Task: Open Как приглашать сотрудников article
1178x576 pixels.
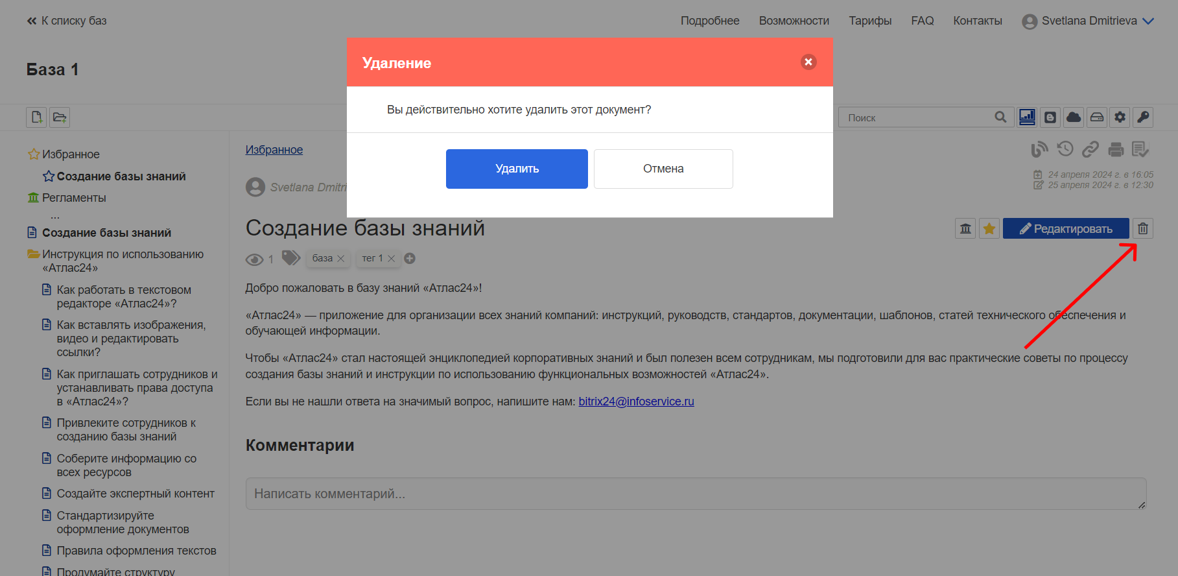Action: 137,388
